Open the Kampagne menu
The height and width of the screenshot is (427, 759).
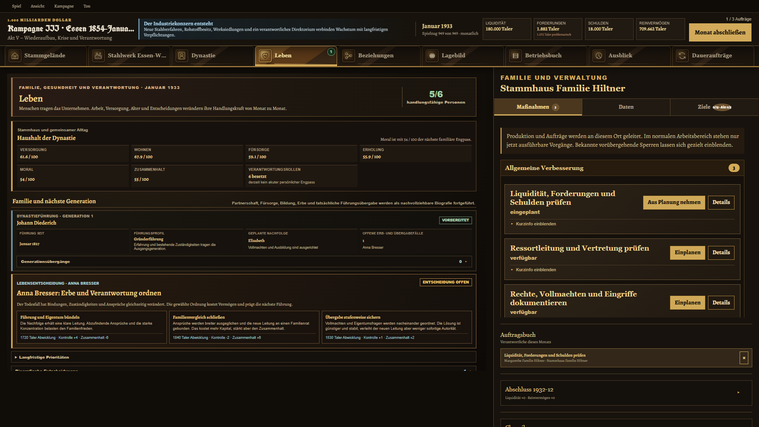64,6
